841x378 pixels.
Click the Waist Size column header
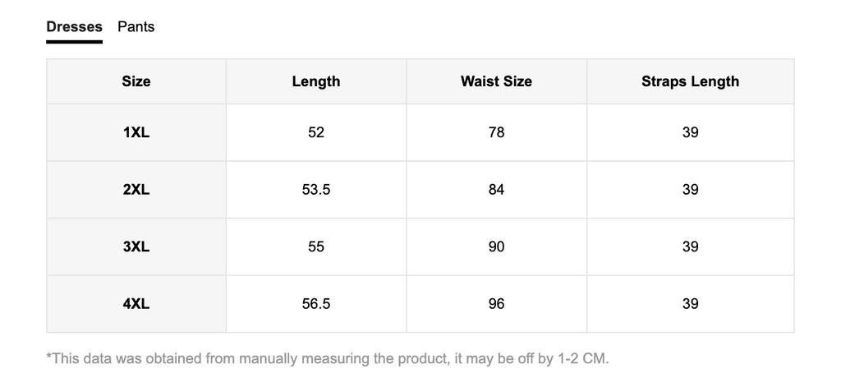pyautogui.click(x=496, y=81)
